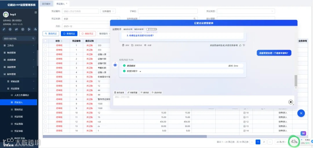Click the CPU 55°C monitor widget
Image resolution: width=313 pixels, height=148 pixels.
click(x=306, y=143)
